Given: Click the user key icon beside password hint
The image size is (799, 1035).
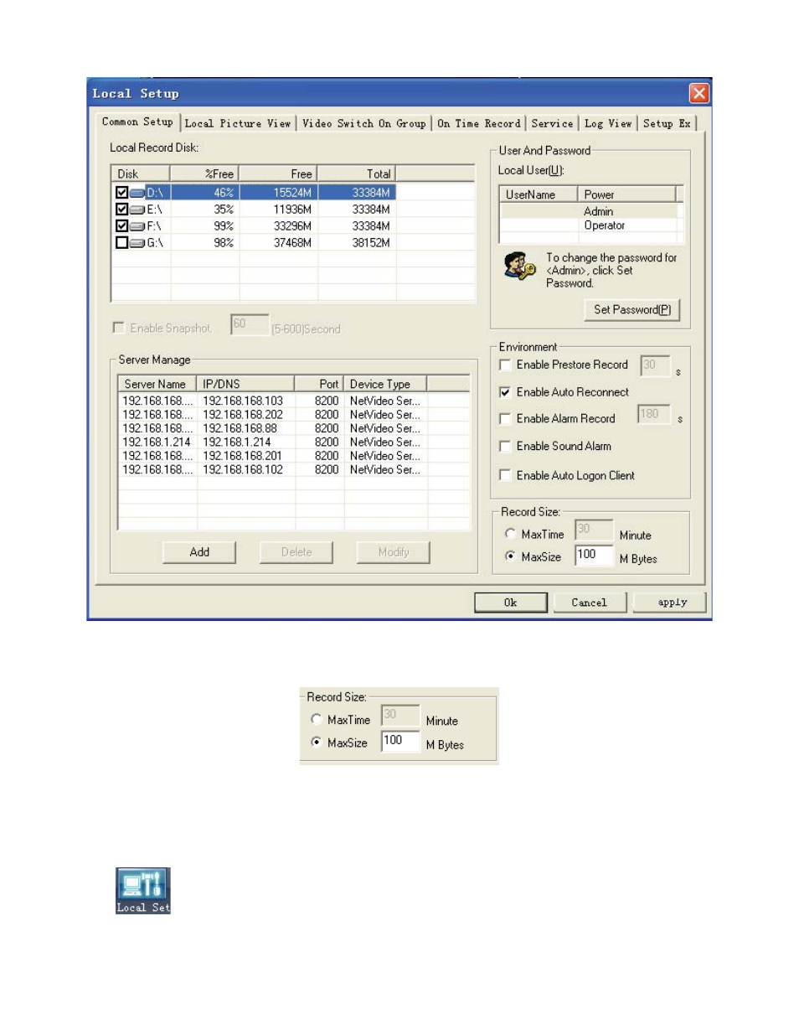Looking at the screenshot, I should pos(519,267).
